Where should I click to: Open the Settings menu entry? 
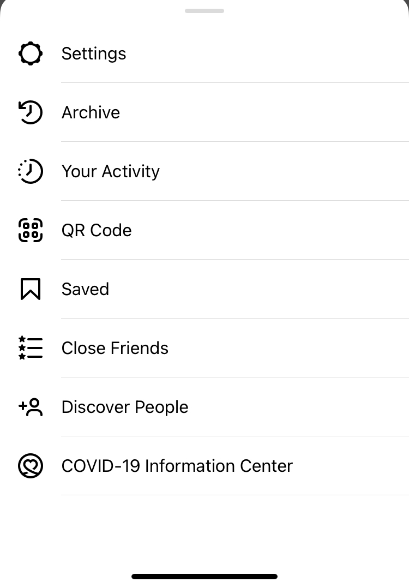(204, 53)
